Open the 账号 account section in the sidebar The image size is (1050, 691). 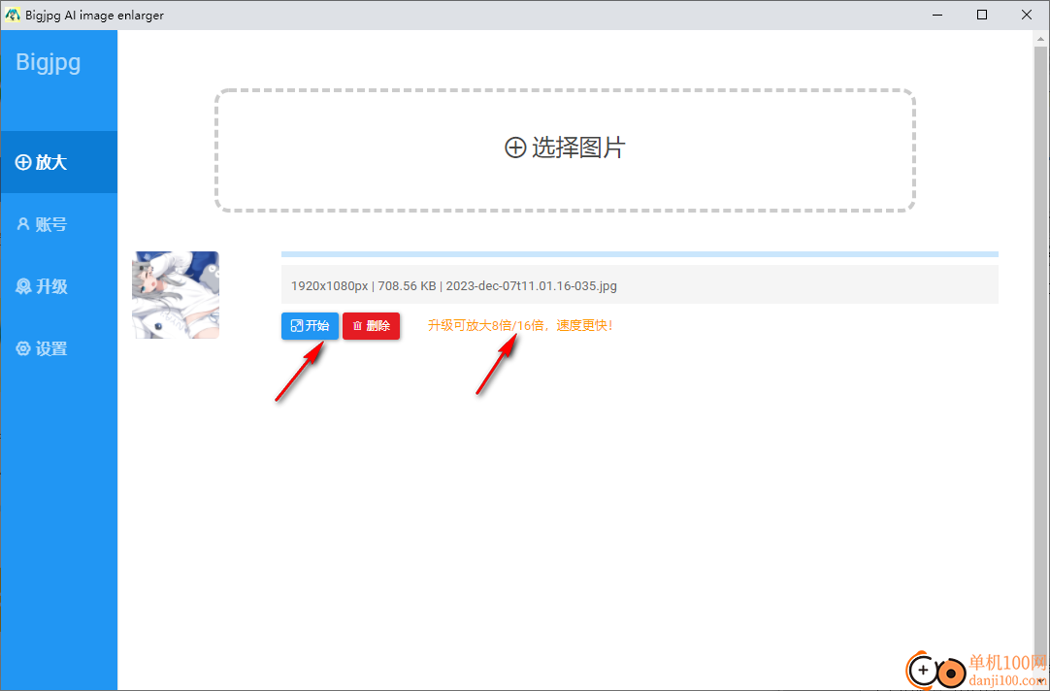point(59,224)
